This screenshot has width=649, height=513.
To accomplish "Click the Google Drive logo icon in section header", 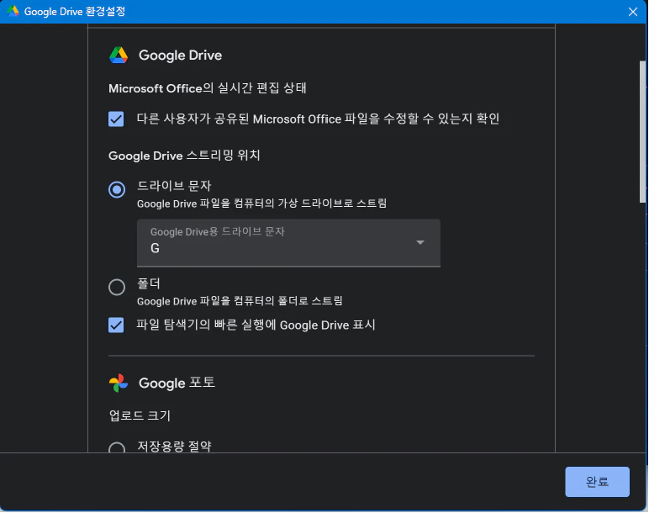I will tap(119, 55).
